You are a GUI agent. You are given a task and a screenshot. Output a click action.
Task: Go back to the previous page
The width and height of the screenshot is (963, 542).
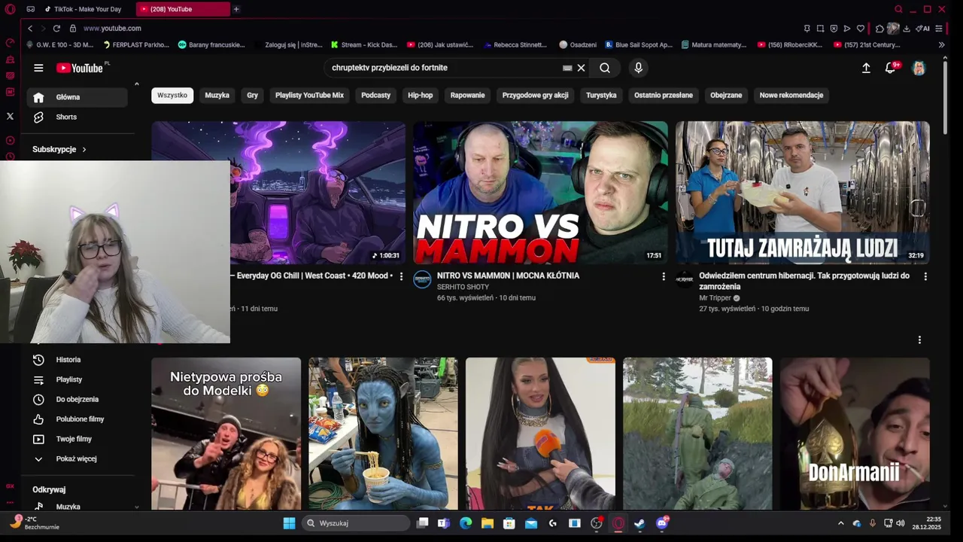30,28
